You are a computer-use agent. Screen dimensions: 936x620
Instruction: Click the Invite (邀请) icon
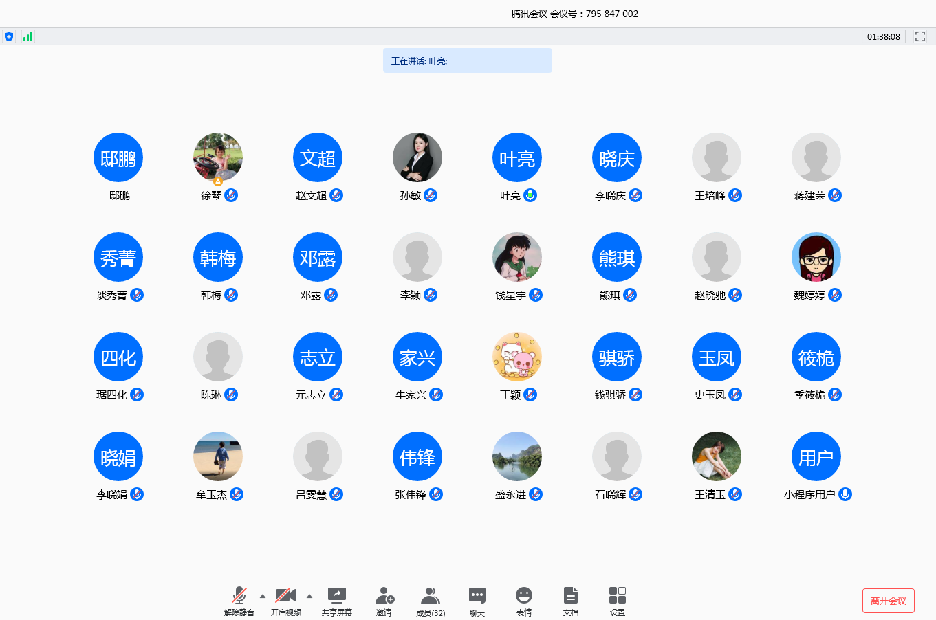pos(384,595)
